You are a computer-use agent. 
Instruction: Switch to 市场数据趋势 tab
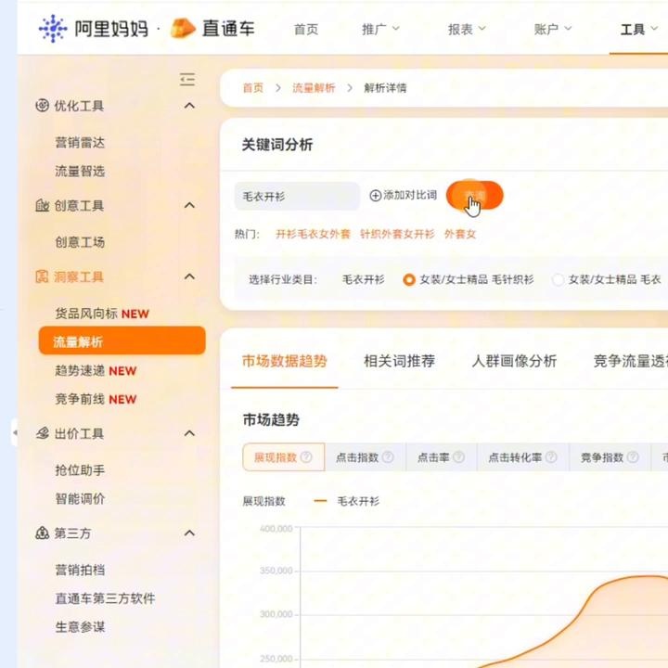284,361
